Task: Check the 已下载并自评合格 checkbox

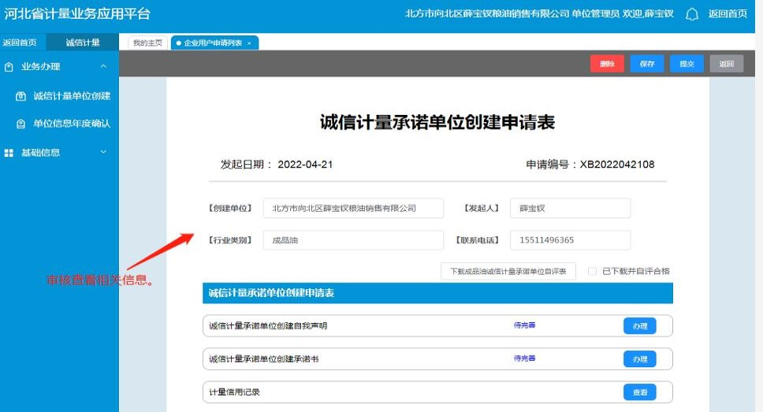Action: [x=592, y=271]
